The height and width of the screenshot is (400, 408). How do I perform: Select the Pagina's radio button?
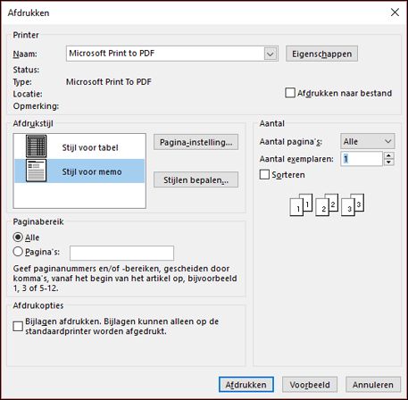coord(18,252)
